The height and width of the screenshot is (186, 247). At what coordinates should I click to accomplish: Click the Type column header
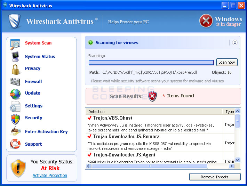point(229,112)
